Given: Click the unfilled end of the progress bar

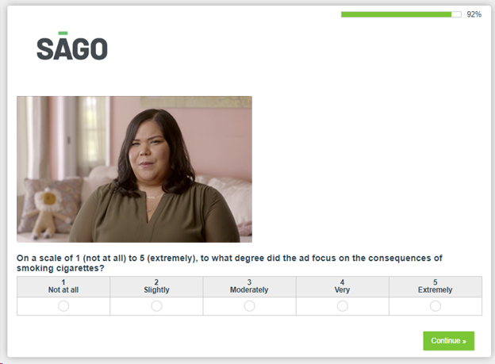Looking at the screenshot, I should (x=456, y=14).
